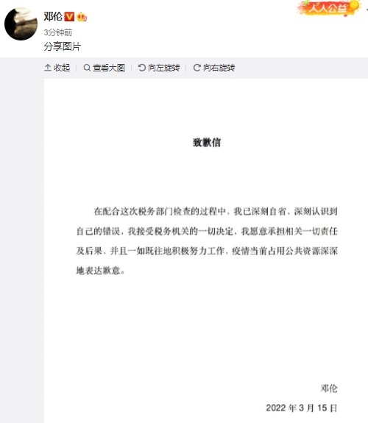
Task: Collapse image using 收起 label
Action: (x=62, y=68)
